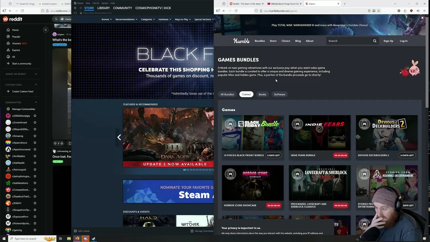The height and width of the screenshot is (242, 430).
Task: Toggle reader view in Humble browser address bar
Action: 369,11
